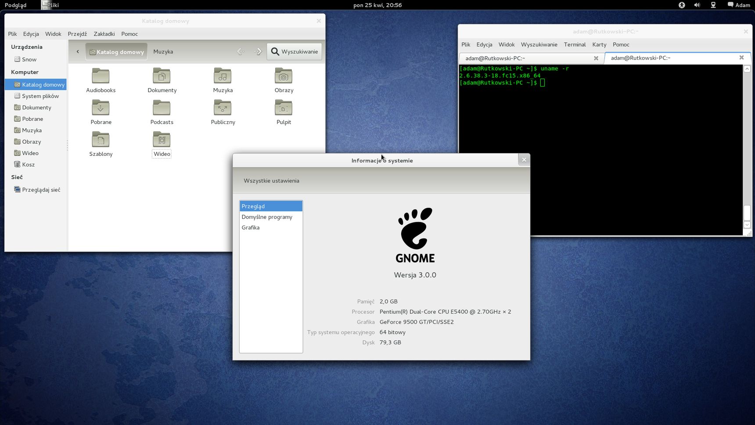The width and height of the screenshot is (755, 425).
Task: Open Edycja menu in terminal window
Action: [484, 44]
